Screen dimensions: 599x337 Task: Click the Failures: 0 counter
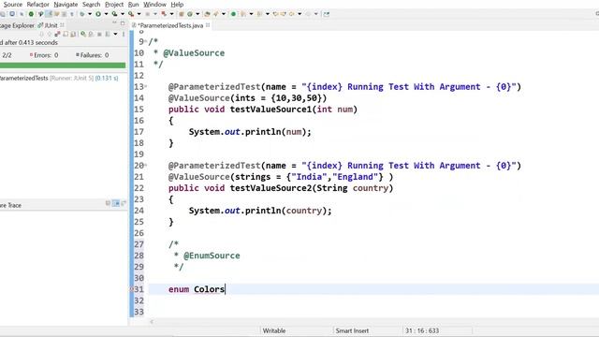(x=92, y=55)
